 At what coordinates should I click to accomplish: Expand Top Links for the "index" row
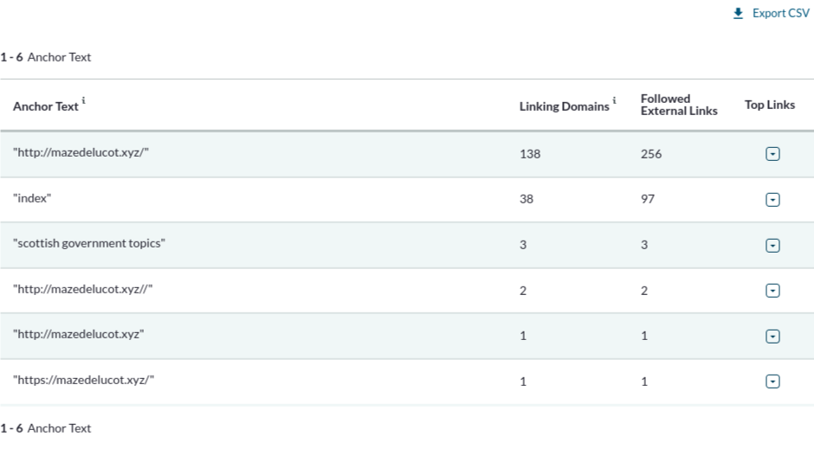click(772, 200)
